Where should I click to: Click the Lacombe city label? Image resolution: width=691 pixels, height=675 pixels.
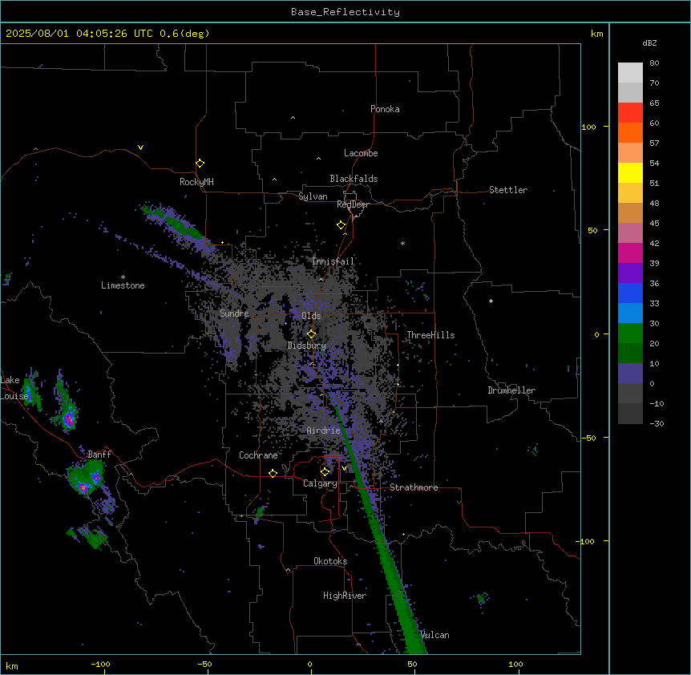pos(361,153)
